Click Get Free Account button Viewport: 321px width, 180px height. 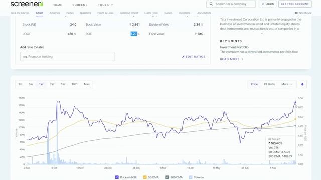(295, 4)
